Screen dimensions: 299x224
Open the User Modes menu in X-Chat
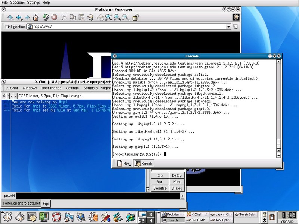click(x=52, y=88)
